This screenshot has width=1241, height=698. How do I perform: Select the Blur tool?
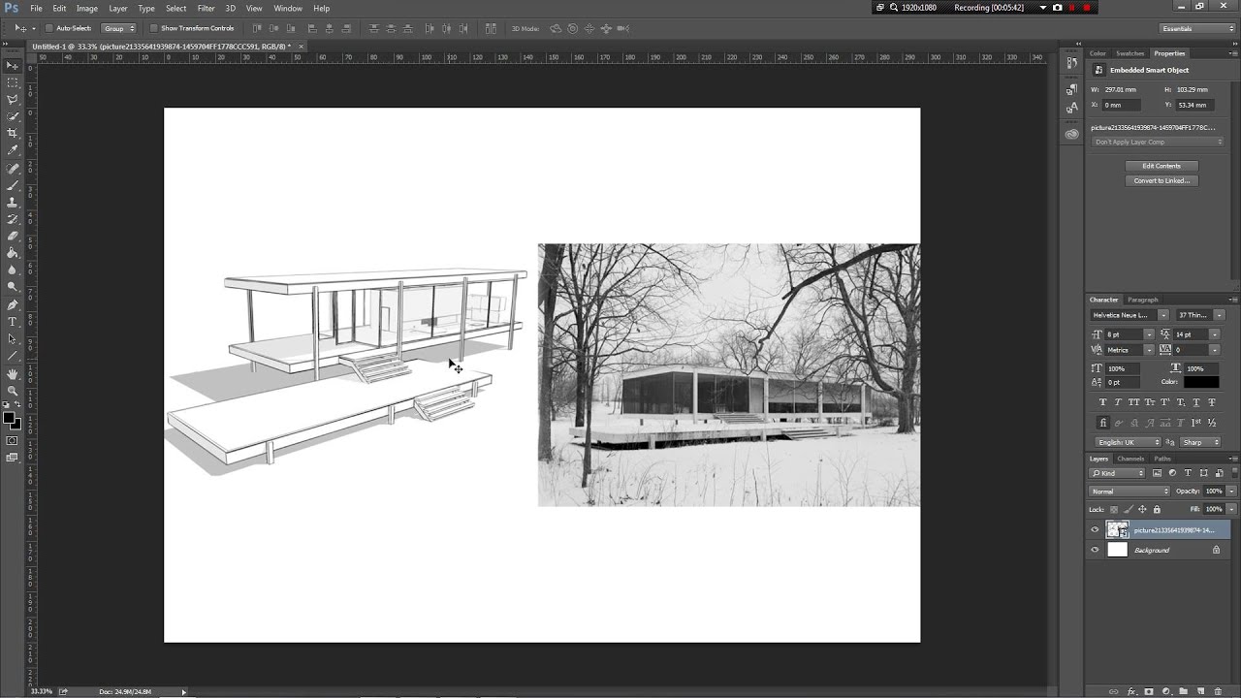13,270
